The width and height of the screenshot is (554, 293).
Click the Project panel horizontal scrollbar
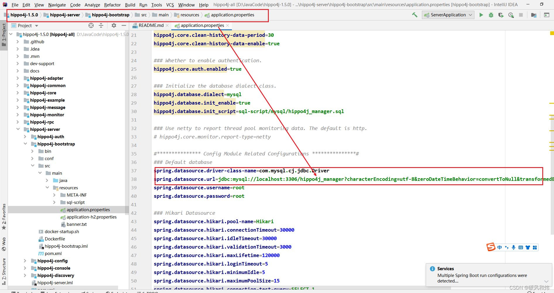coord(63,287)
